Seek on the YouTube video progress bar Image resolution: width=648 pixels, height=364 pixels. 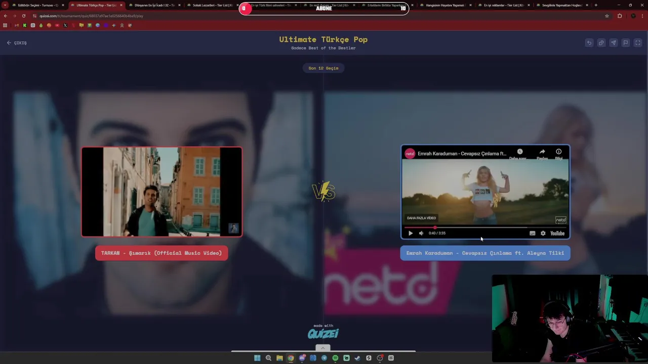pyautogui.click(x=485, y=227)
